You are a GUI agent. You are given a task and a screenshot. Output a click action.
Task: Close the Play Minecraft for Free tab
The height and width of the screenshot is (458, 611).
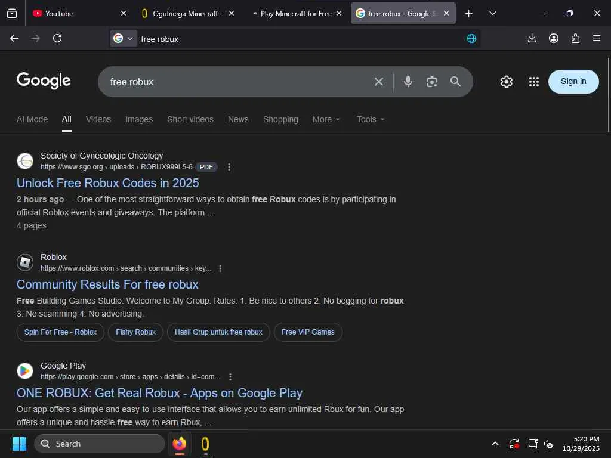click(x=339, y=13)
